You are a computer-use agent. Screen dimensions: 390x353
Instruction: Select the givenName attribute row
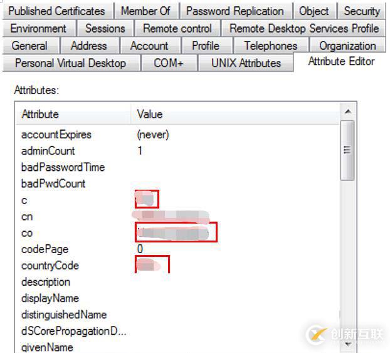click(x=177, y=347)
